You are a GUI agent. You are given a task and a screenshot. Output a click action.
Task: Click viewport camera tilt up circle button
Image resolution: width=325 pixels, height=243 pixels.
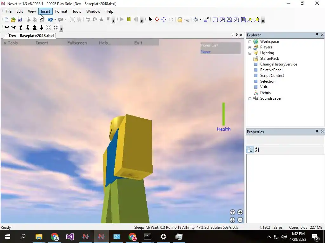[x=232, y=212]
